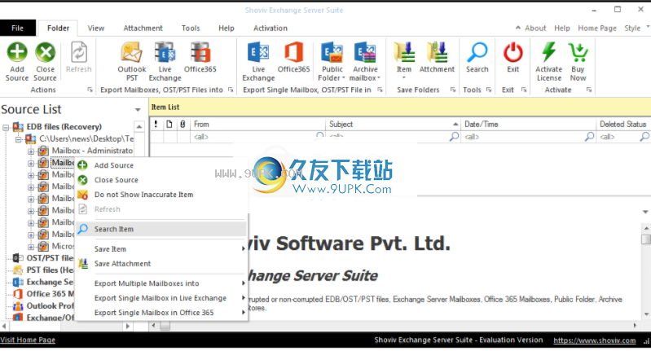
Task: Switch to the Tools ribbon tab
Action: (191, 28)
